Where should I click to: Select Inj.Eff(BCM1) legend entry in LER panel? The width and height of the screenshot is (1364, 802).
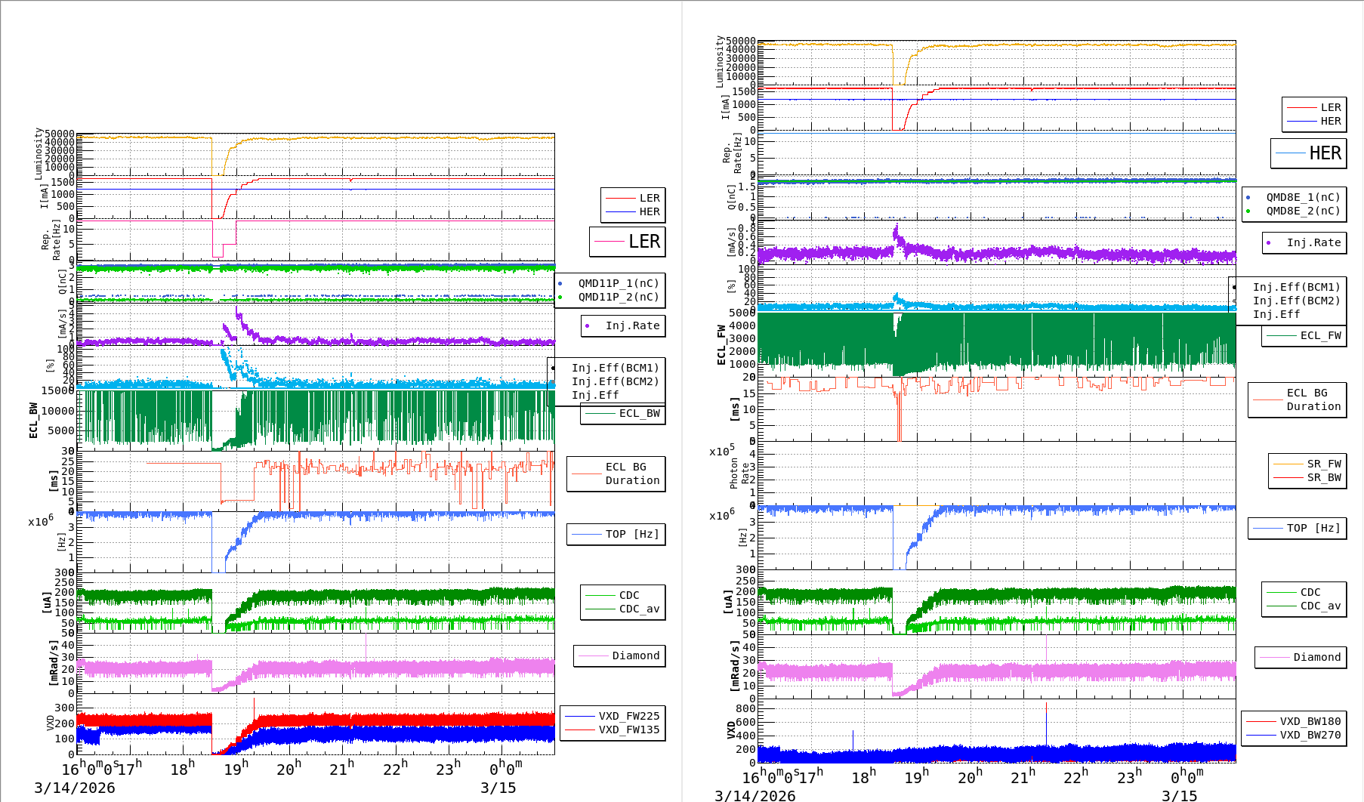615,368
